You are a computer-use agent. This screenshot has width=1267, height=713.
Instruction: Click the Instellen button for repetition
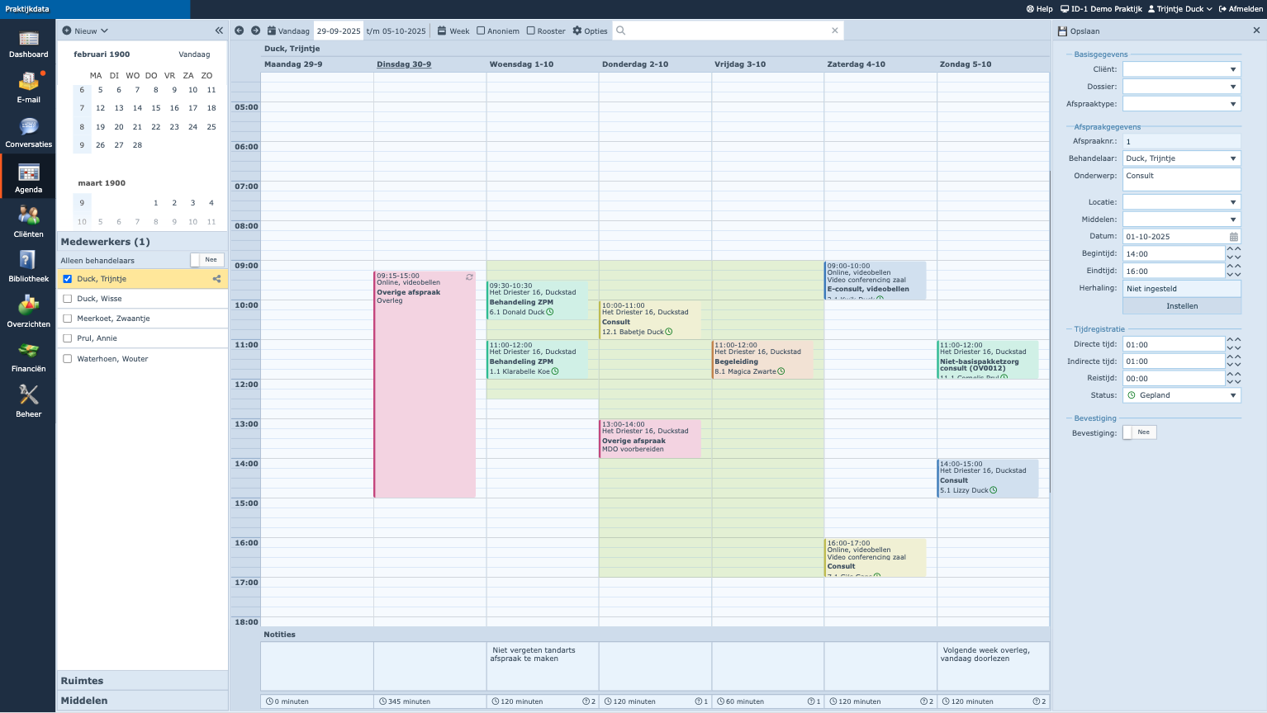tap(1181, 306)
